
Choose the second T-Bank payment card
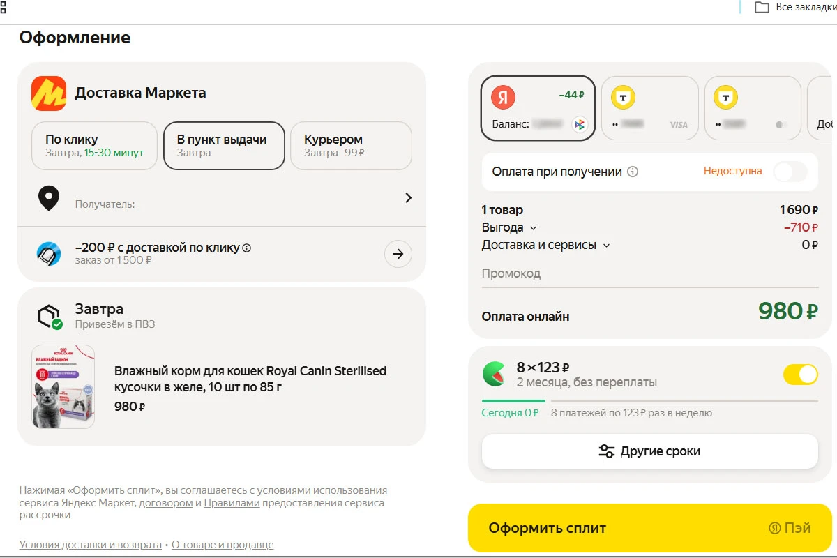point(753,108)
